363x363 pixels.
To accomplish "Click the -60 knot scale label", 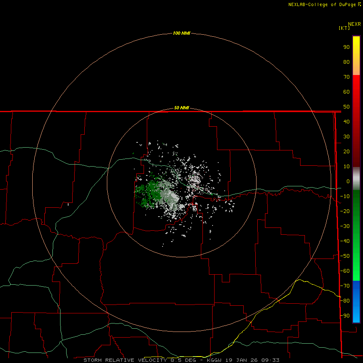I will coord(345,271).
